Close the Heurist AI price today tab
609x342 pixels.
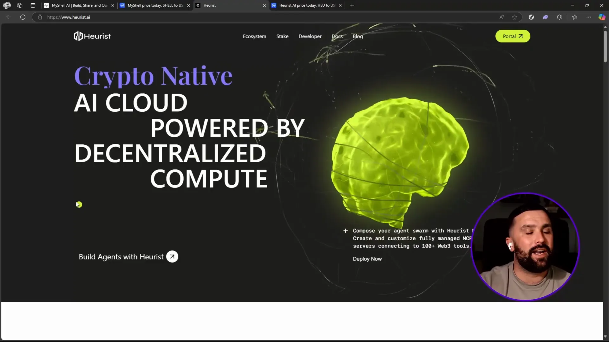(340, 5)
